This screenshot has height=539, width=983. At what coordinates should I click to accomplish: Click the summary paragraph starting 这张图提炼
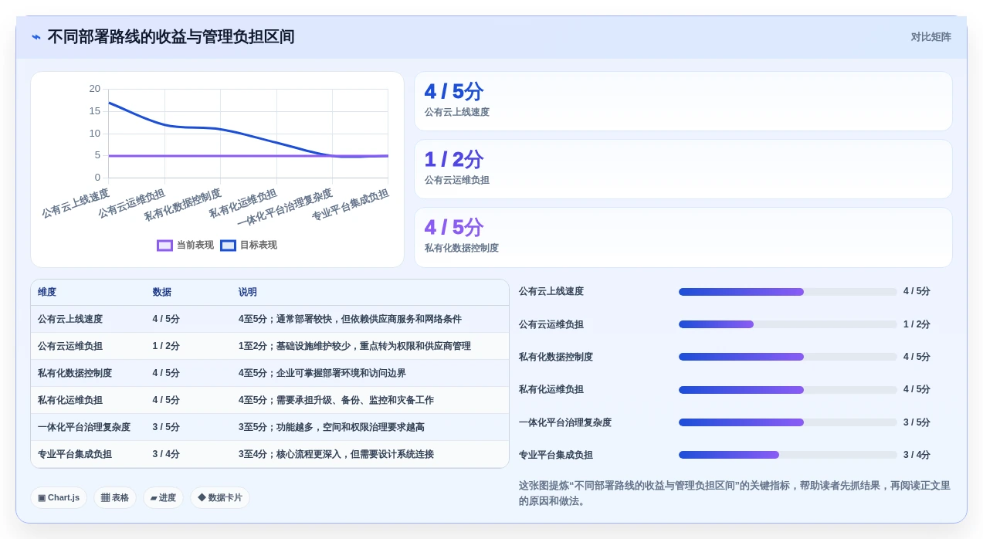[x=734, y=493]
